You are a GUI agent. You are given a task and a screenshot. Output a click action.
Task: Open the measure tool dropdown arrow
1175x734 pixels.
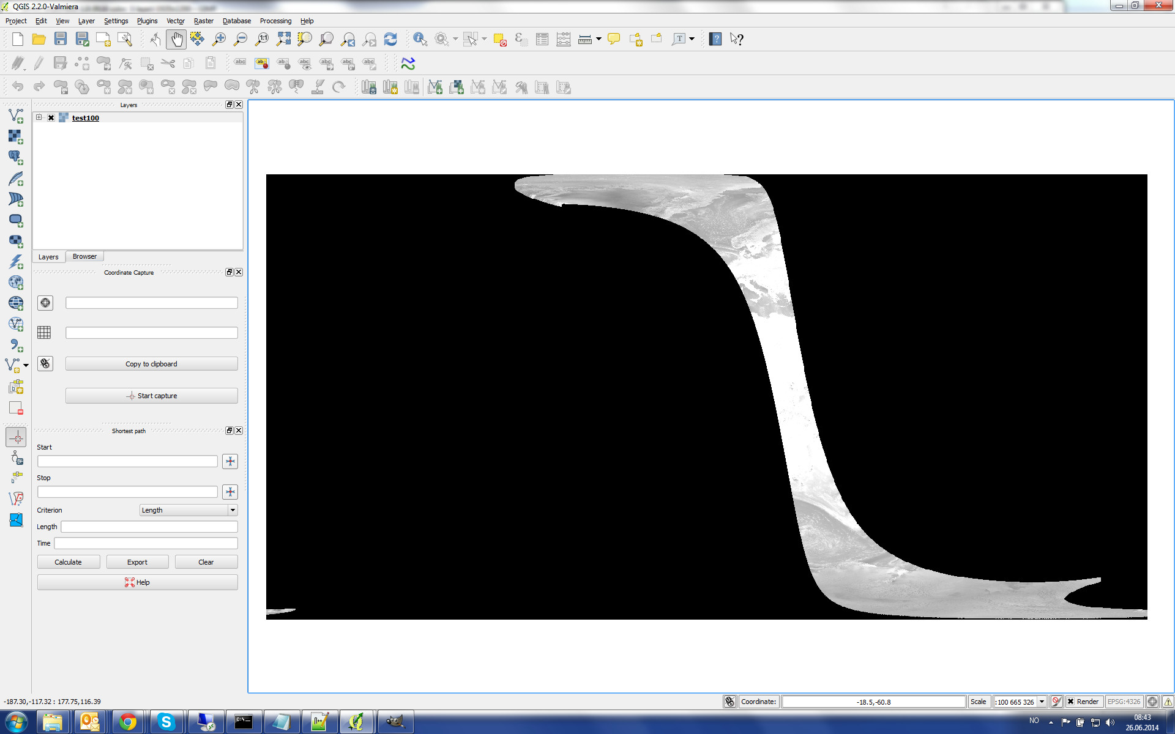pos(599,39)
